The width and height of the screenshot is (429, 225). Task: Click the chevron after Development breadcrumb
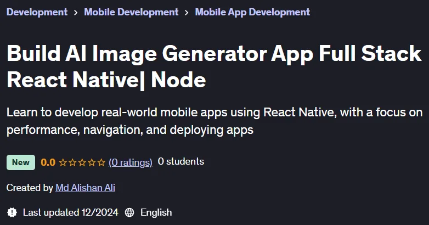click(x=76, y=13)
